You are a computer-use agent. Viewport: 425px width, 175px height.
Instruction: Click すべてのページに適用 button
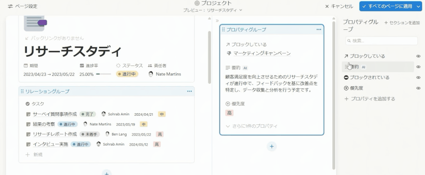coord(387,6)
